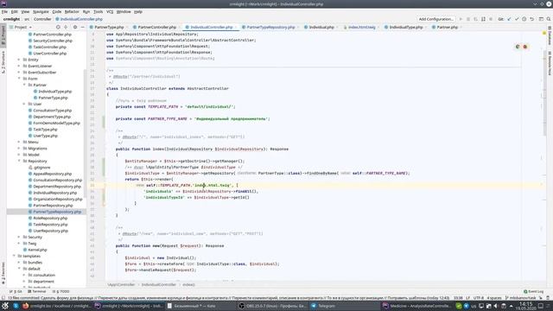Expand the EventListener folder

pos(19,66)
